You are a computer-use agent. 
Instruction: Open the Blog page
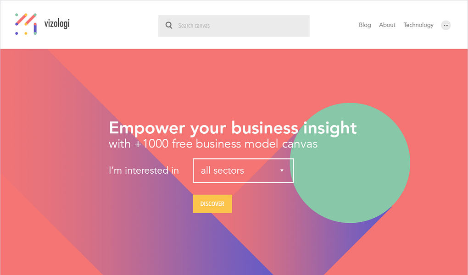click(365, 25)
